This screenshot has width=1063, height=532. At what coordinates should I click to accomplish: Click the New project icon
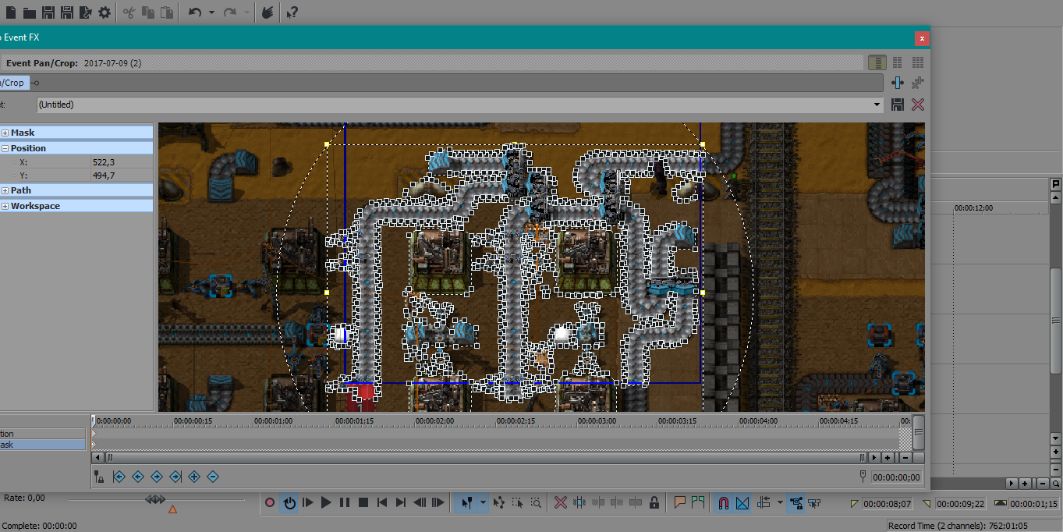[11, 12]
